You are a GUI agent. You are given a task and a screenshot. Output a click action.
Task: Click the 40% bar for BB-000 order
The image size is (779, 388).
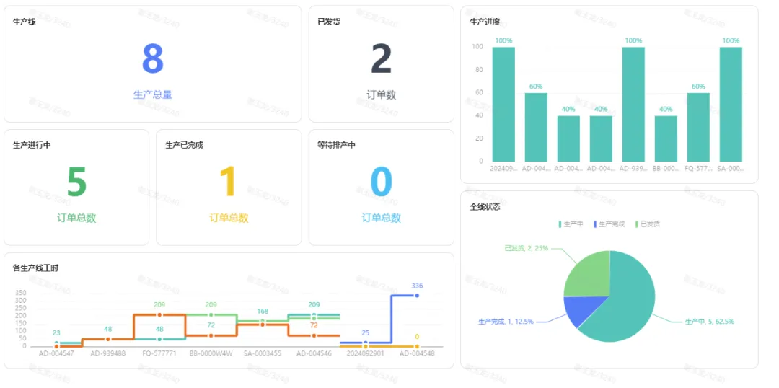coord(665,138)
